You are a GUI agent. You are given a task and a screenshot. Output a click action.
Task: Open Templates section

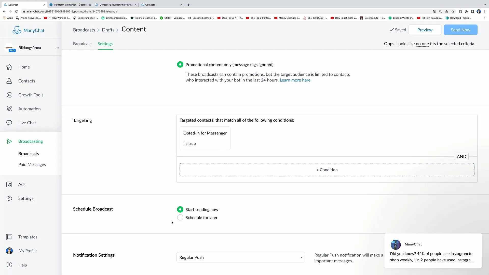(28, 237)
